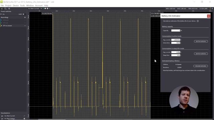Uncheck Arc Main Current visualization

click(x=24, y=116)
